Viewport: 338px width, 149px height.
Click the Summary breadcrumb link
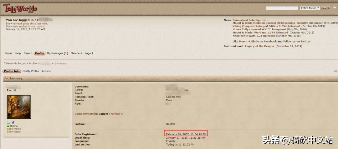pos(61,64)
